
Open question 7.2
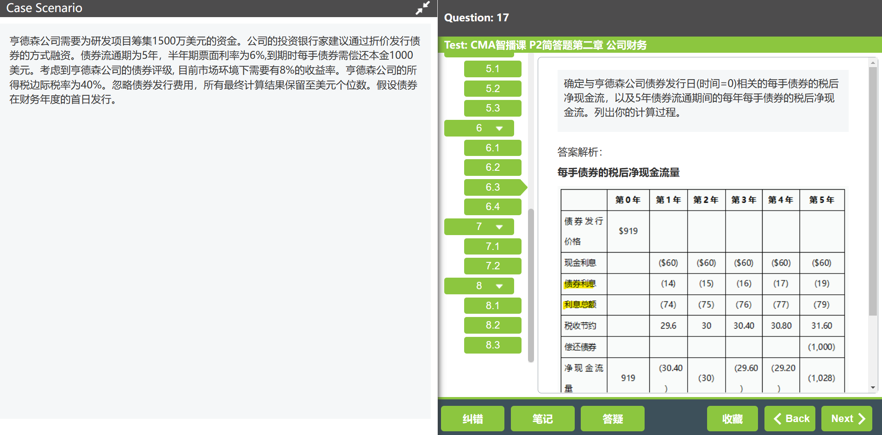coord(493,266)
